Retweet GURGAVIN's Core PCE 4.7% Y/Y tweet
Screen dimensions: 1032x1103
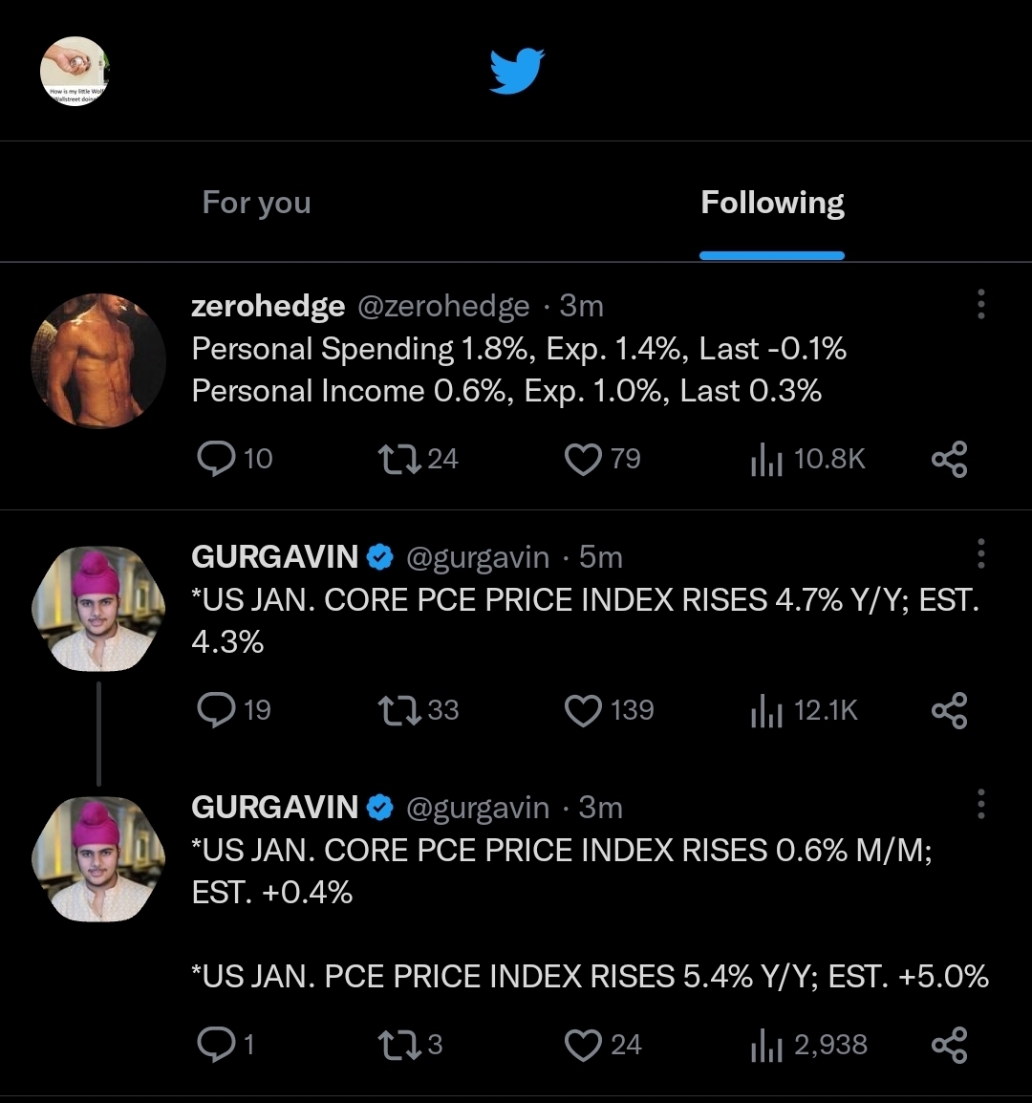pos(393,710)
